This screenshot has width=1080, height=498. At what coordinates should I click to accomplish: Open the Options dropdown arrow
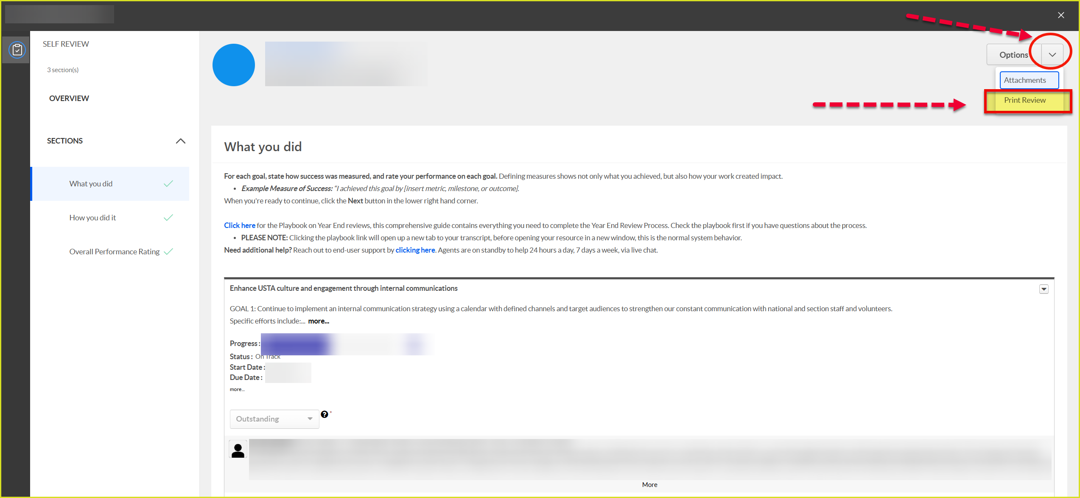[x=1052, y=55]
